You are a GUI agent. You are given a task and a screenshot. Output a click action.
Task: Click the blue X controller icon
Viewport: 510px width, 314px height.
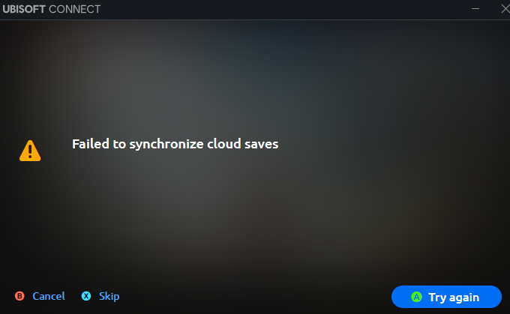pos(86,296)
